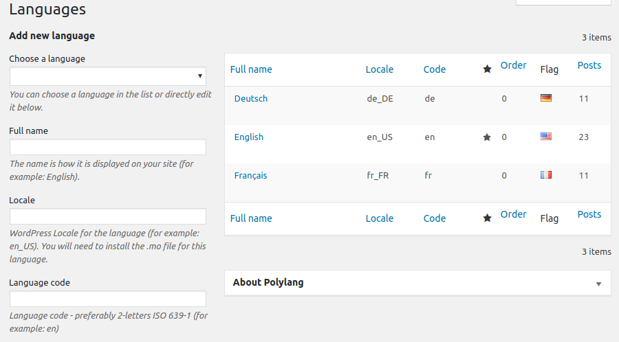Click Order link in table footer

coord(513,214)
